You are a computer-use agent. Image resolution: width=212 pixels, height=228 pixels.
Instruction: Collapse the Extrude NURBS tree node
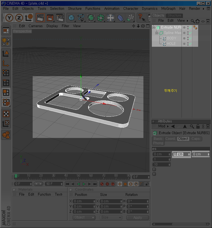[154, 27]
